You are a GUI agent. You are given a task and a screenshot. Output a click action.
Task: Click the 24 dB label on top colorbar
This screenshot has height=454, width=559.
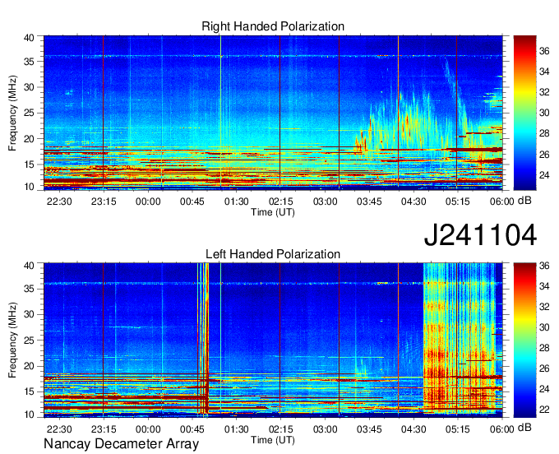click(544, 175)
